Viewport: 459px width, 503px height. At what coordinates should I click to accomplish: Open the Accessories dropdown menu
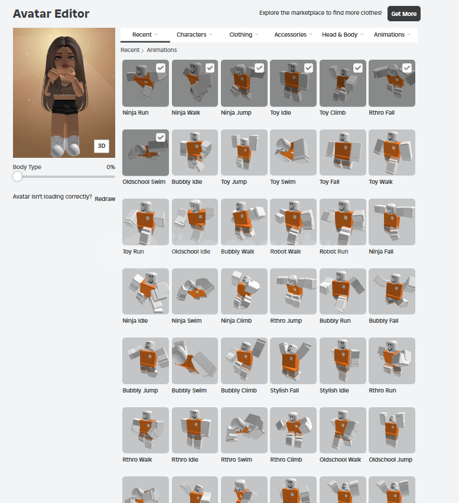tap(293, 35)
